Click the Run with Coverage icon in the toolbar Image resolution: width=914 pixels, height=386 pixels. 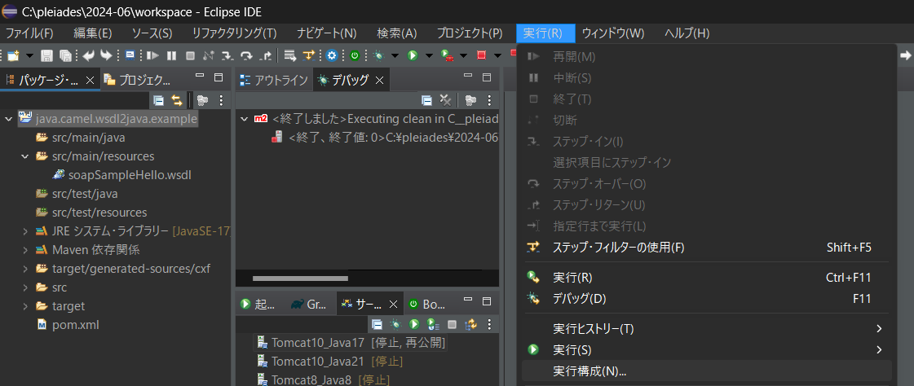pyautogui.click(x=447, y=55)
